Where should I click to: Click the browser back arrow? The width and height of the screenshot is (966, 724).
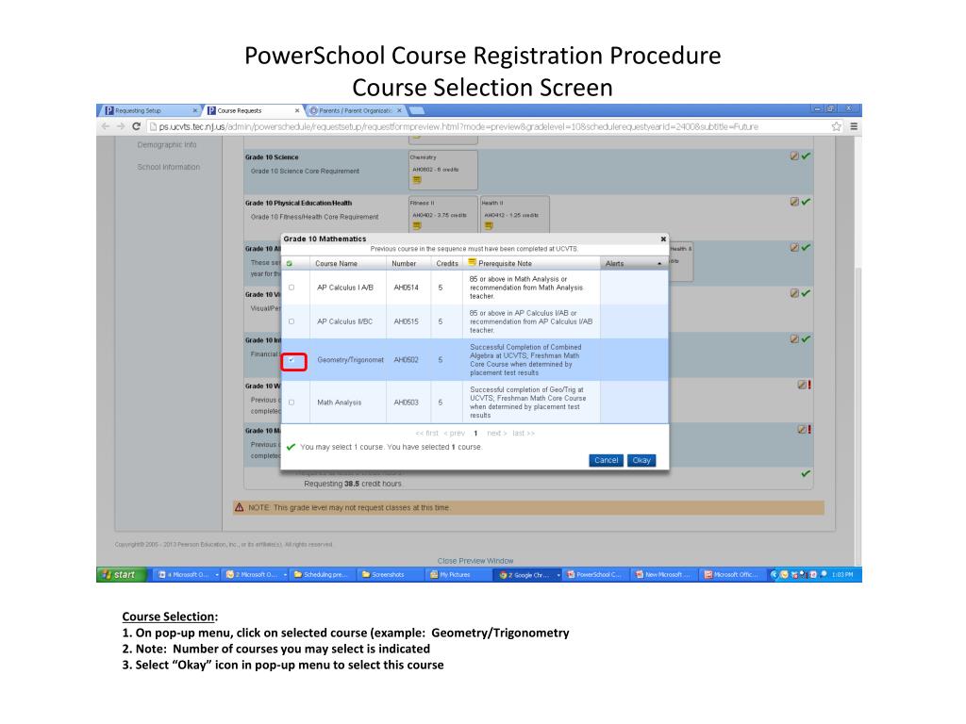coord(106,126)
